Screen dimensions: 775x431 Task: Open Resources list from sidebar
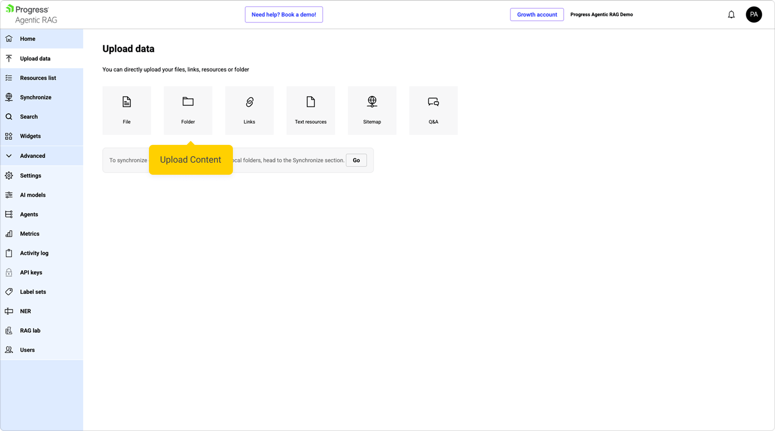(x=38, y=78)
